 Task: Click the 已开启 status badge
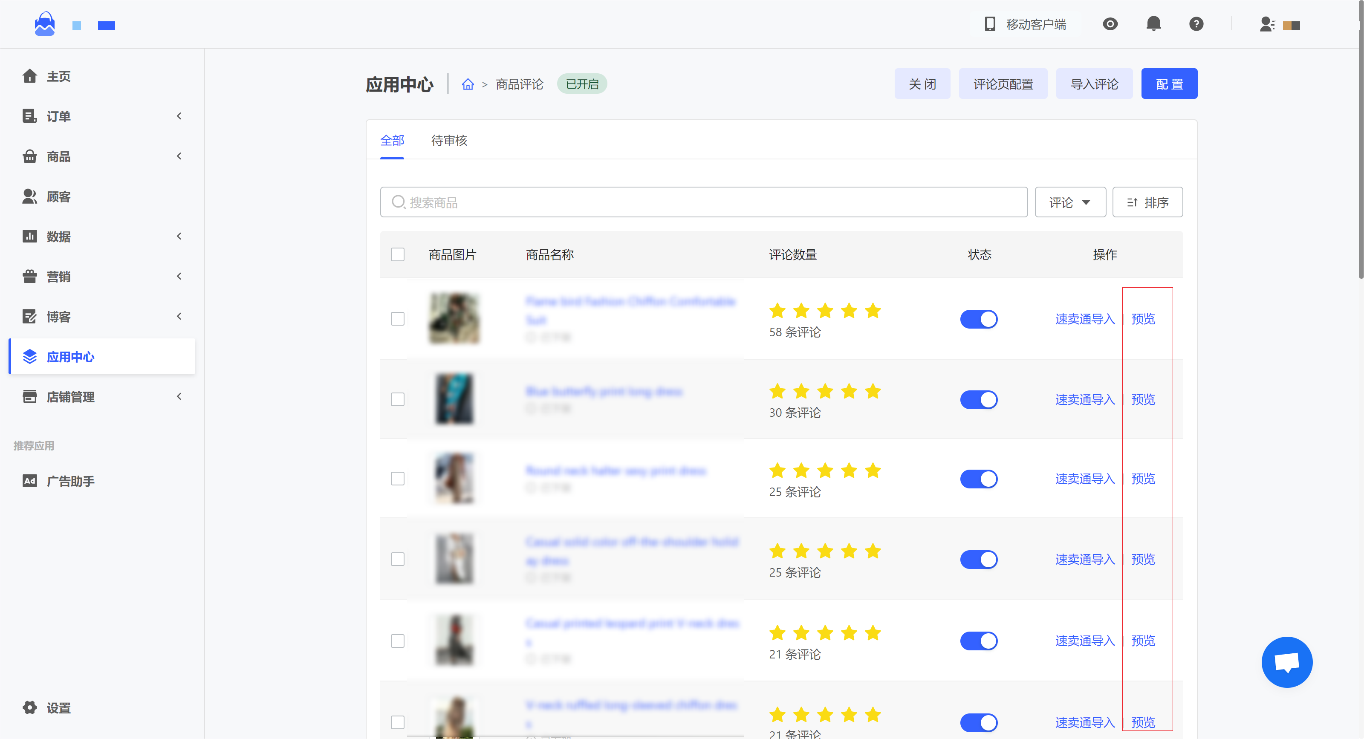tap(582, 84)
